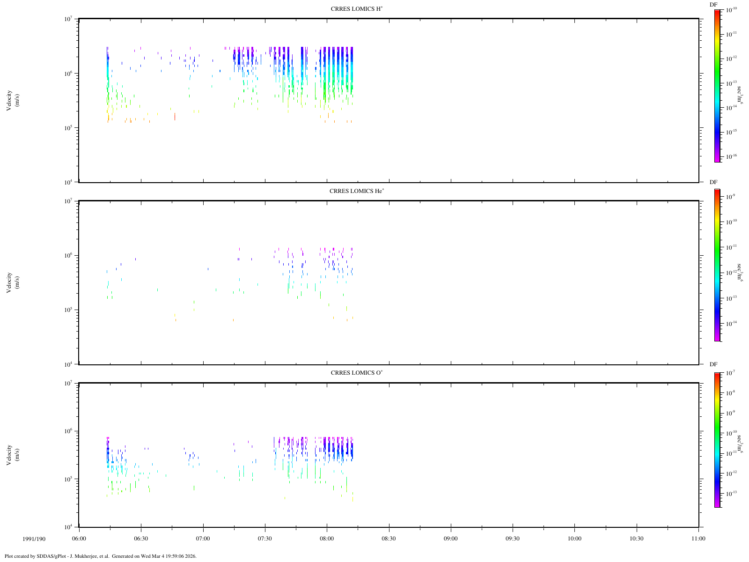Select the 08:30 time axis label
This screenshot has width=749, height=562.
coord(389,539)
